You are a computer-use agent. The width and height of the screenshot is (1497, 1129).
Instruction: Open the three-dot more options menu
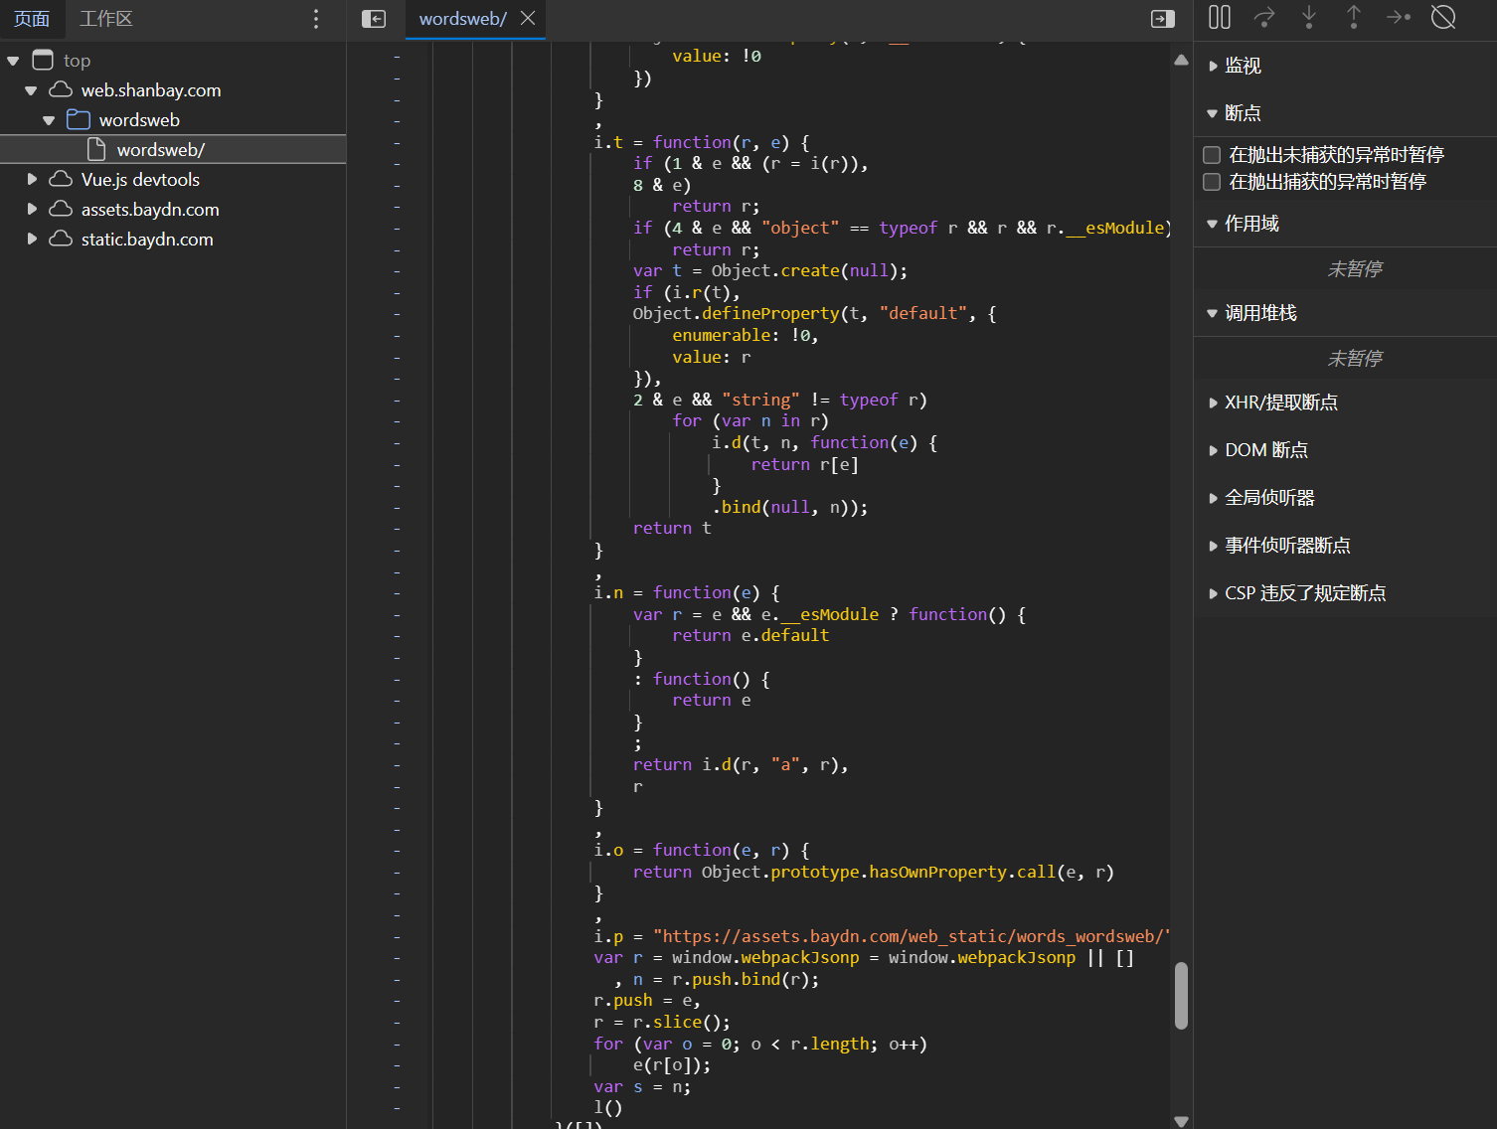(x=316, y=19)
